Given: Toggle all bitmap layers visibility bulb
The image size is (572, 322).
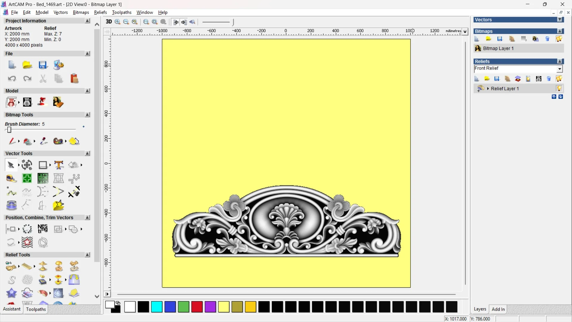Looking at the screenshot, I should (x=559, y=39).
